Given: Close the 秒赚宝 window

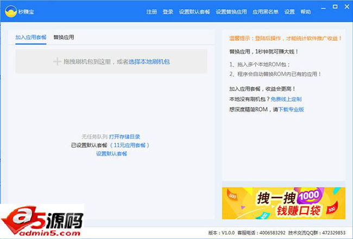Looking at the screenshot, I should [x=347, y=7].
